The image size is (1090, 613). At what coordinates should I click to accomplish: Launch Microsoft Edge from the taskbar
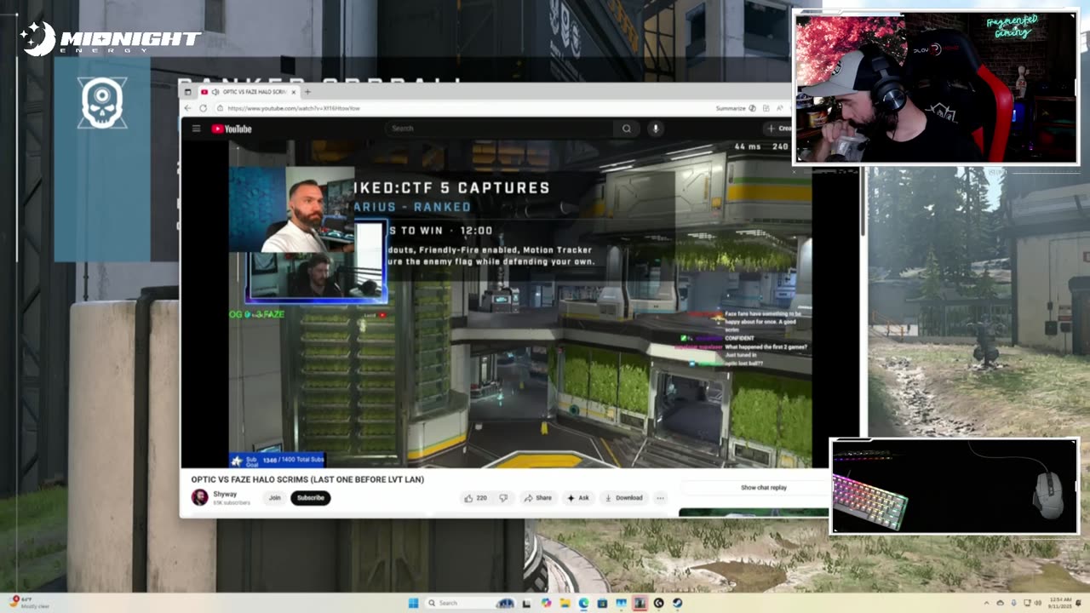click(583, 603)
